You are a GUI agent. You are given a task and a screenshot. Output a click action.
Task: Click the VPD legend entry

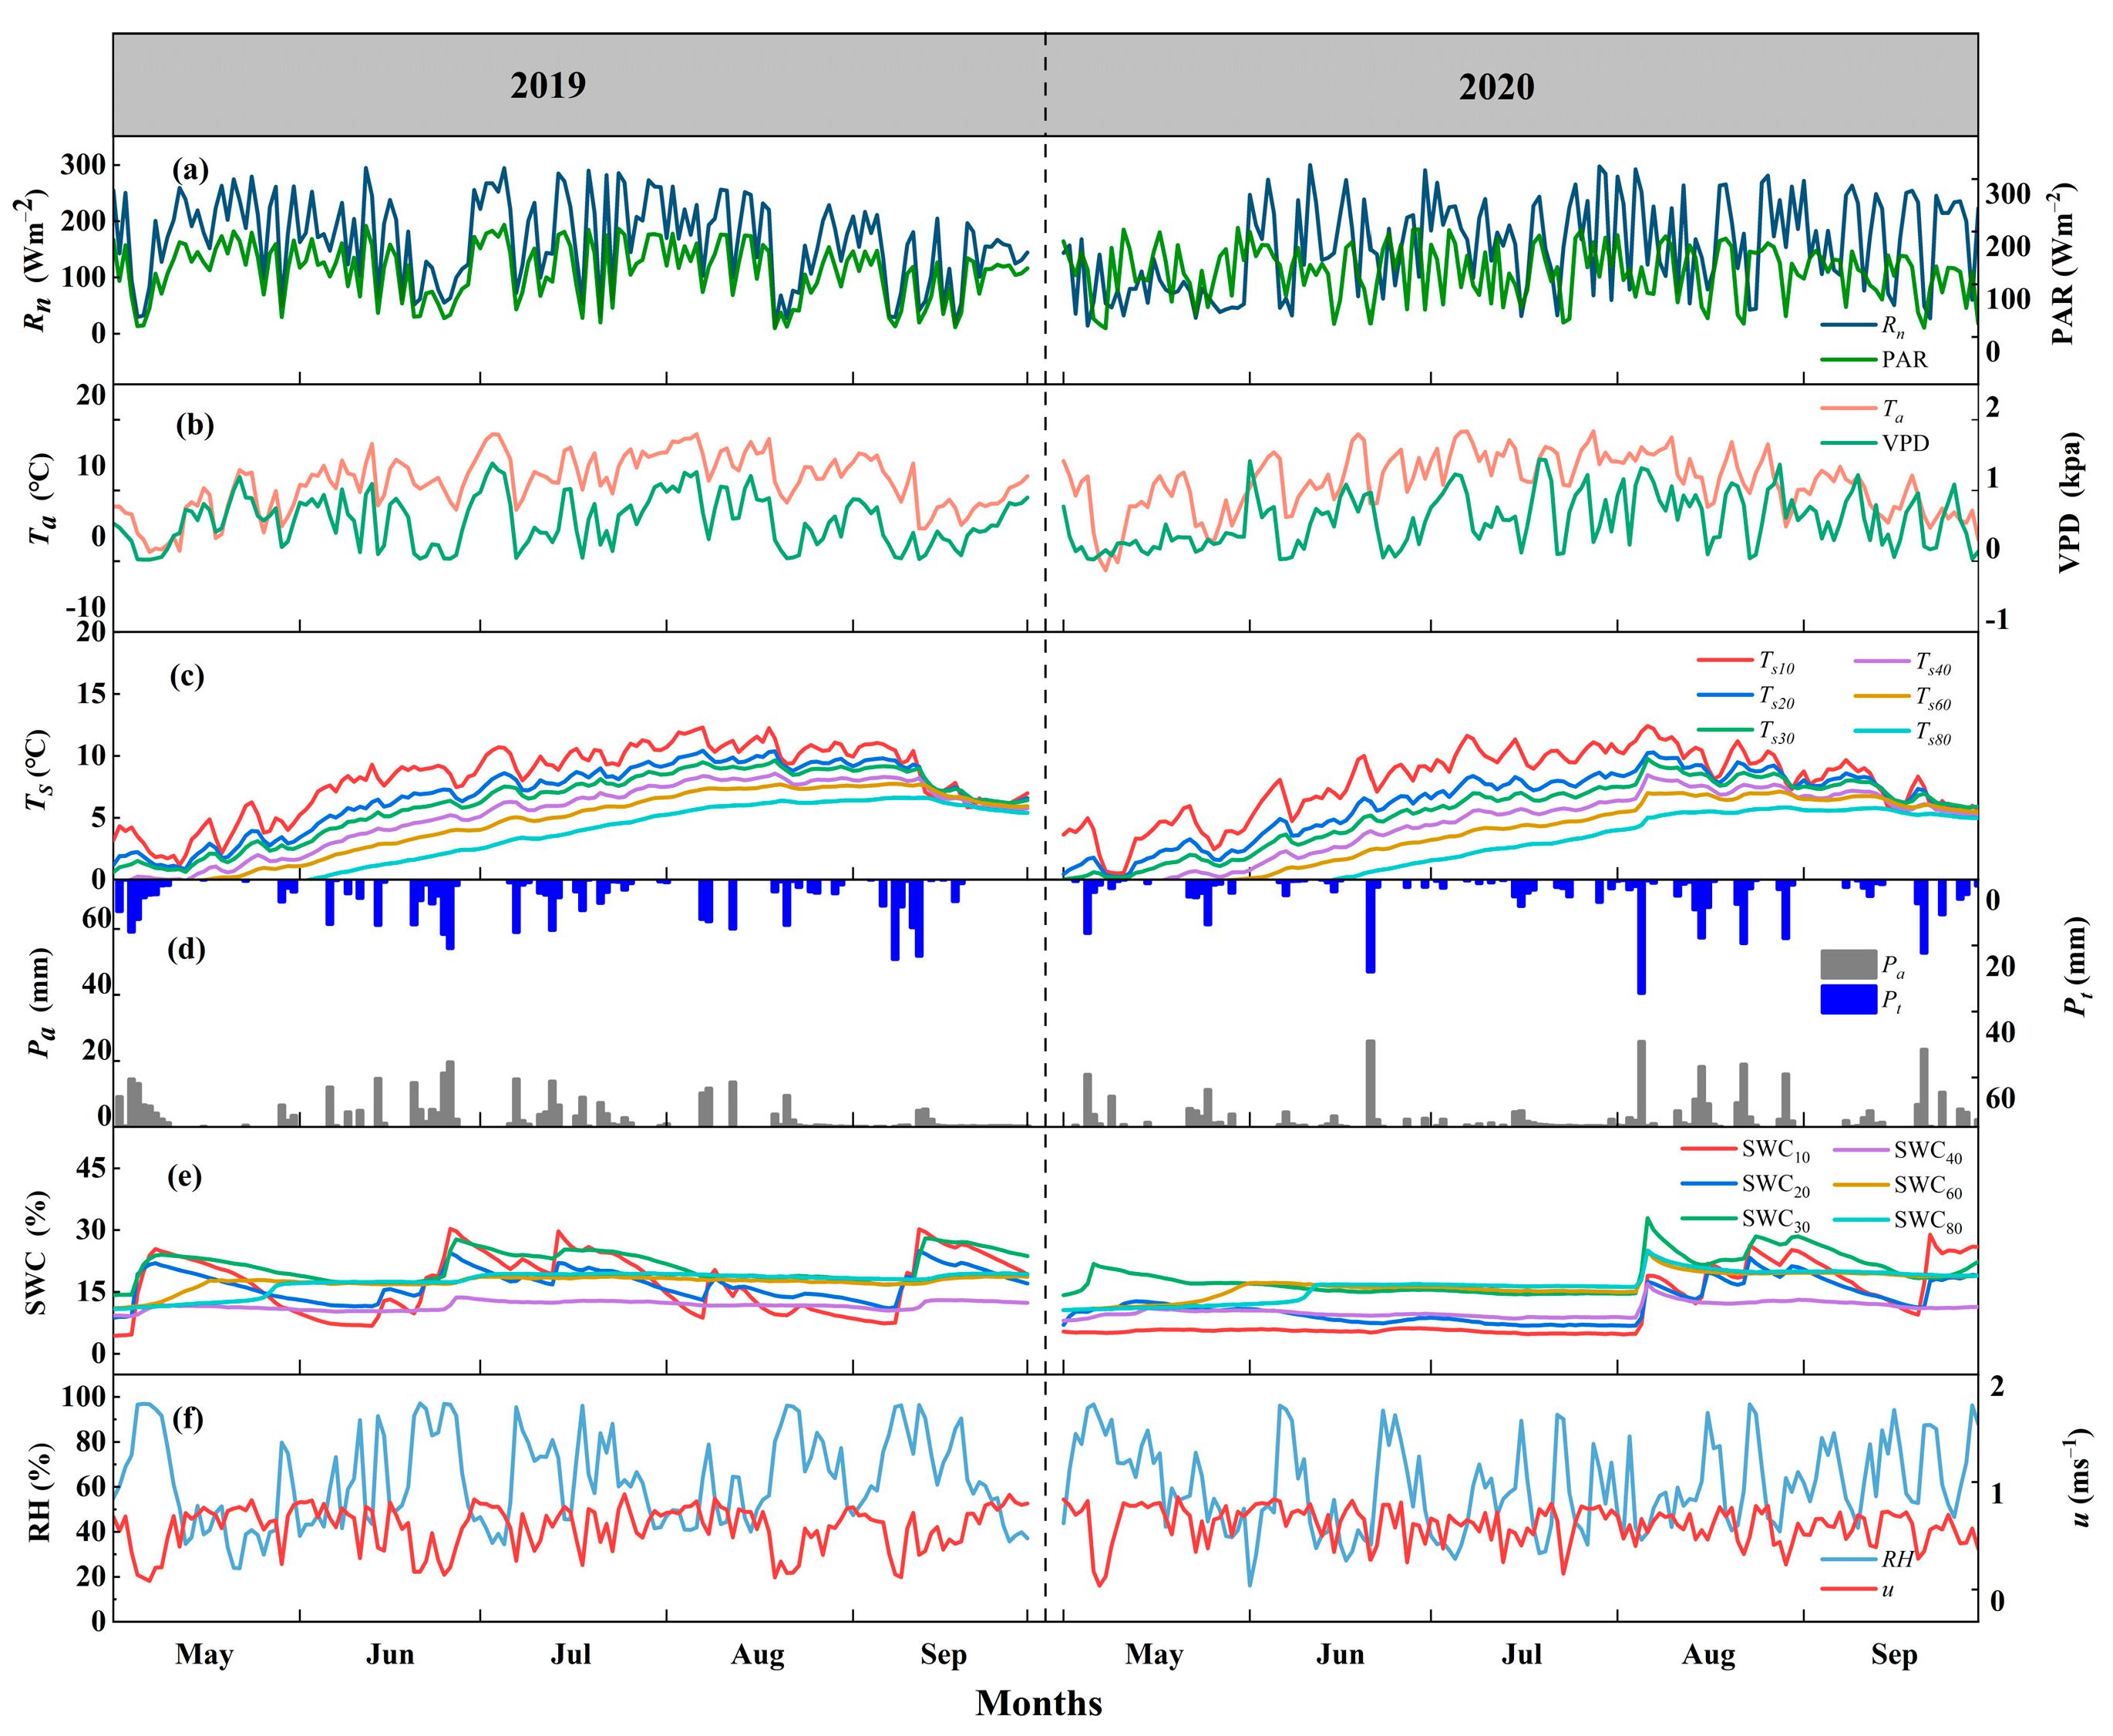coord(1904,443)
